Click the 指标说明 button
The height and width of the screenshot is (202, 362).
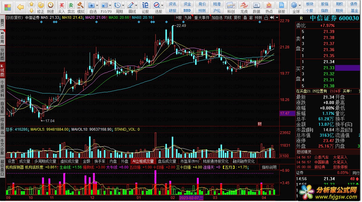pos(269,167)
